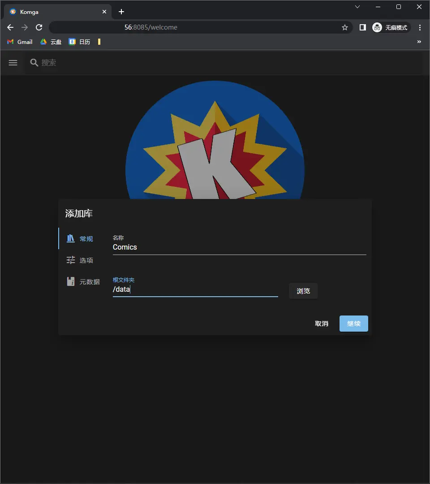The height and width of the screenshot is (484, 430).
Task: Bookmark this page with star icon
Action: 345,27
